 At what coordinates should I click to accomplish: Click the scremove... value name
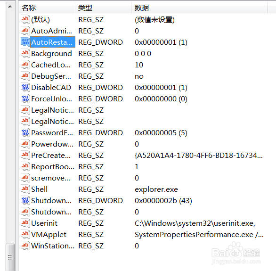click(51, 178)
